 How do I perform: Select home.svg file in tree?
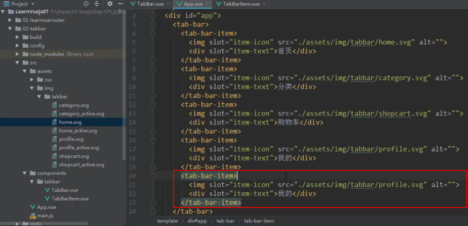70,122
